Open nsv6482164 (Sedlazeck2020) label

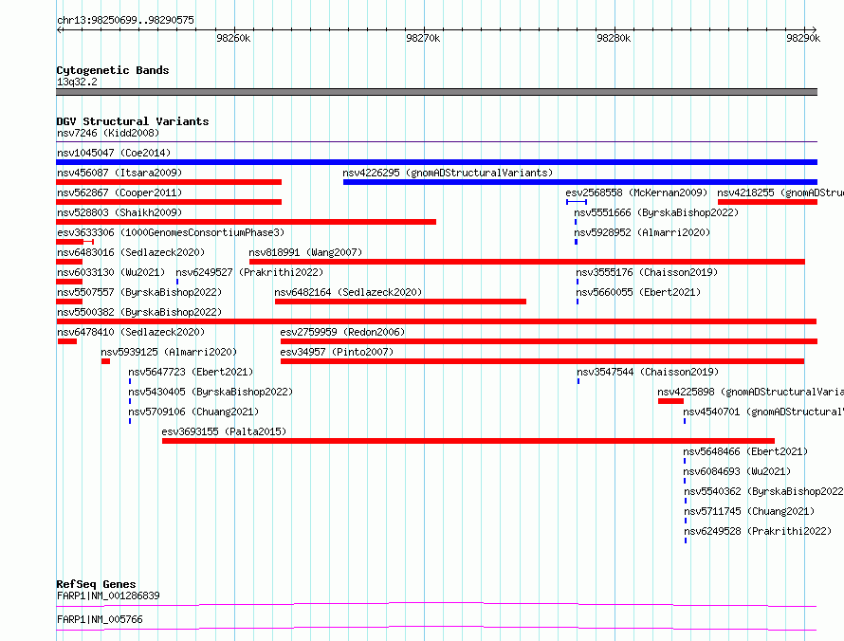(348, 292)
